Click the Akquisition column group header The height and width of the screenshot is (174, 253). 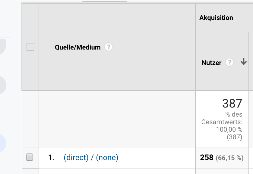tap(216, 18)
